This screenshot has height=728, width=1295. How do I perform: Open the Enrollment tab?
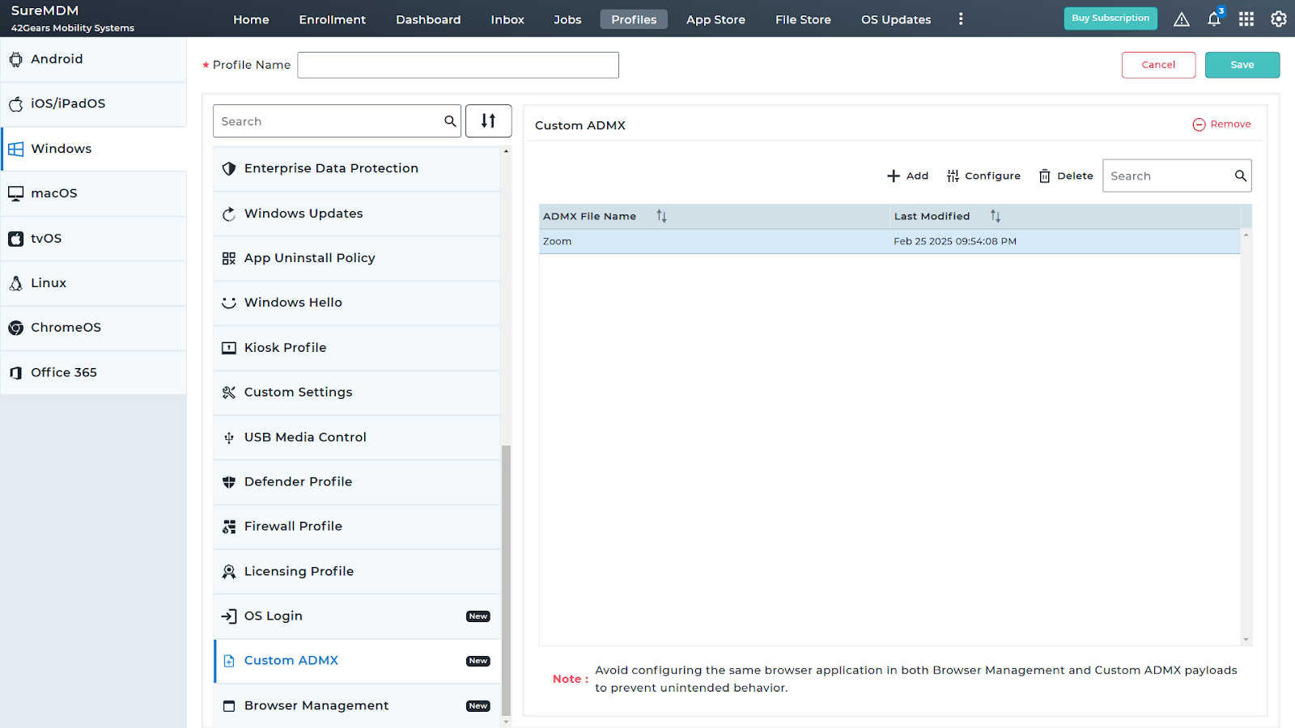click(332, 19)
